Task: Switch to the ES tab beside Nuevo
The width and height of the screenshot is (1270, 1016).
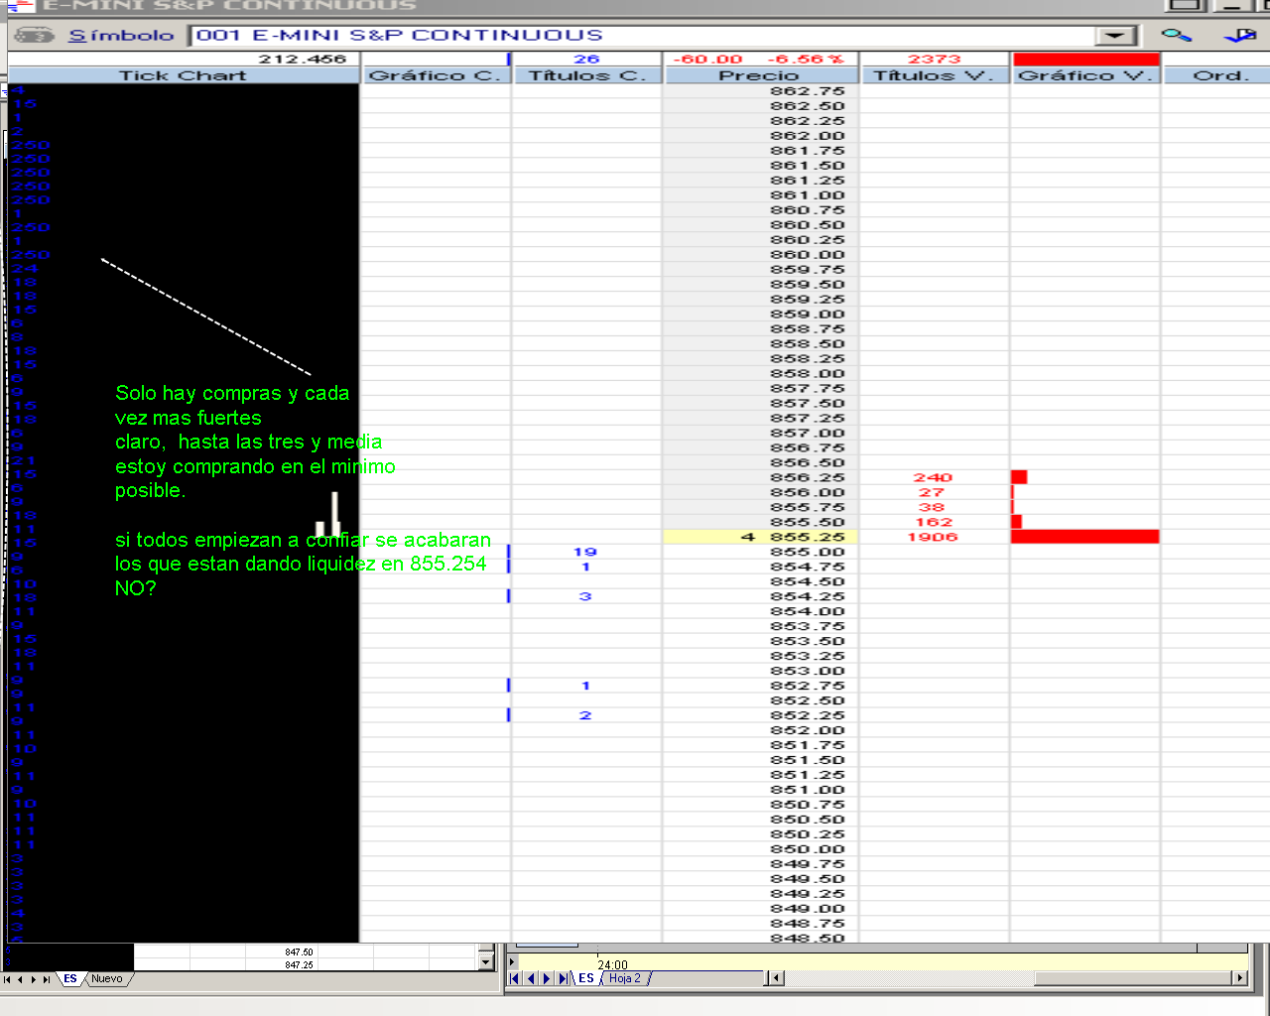Action: pyautogui.click(x=70, y=979)
